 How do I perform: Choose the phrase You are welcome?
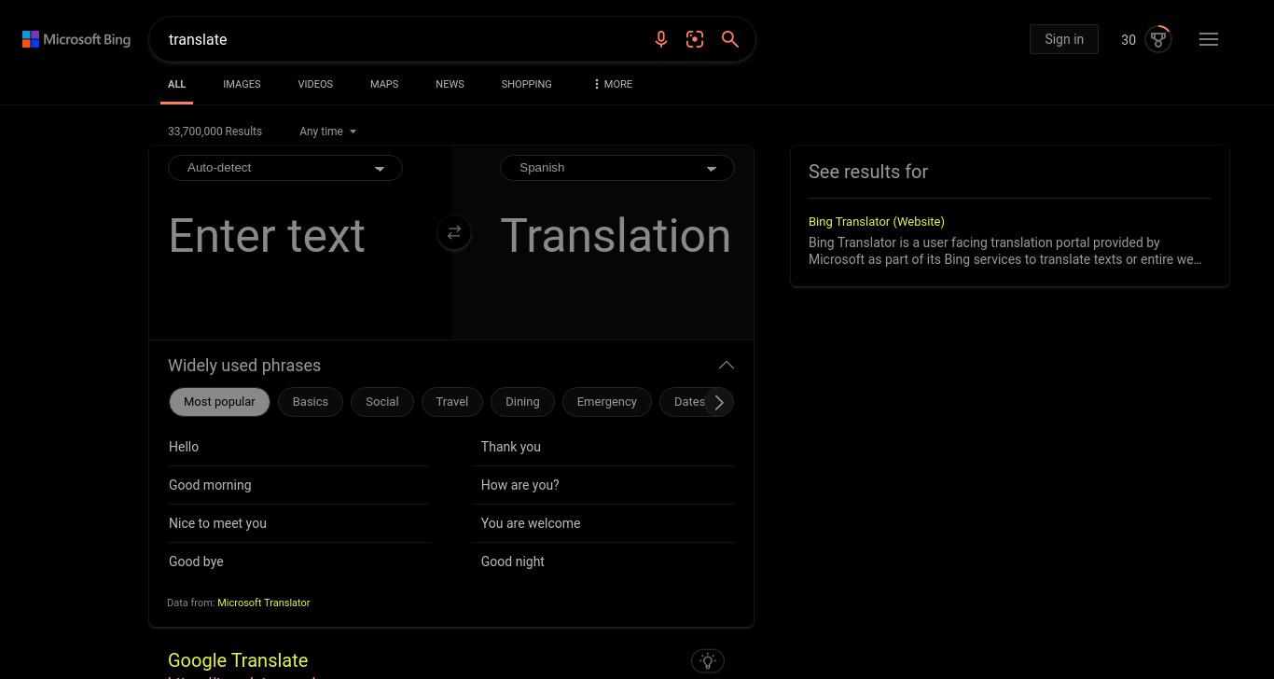coord(531,523)
